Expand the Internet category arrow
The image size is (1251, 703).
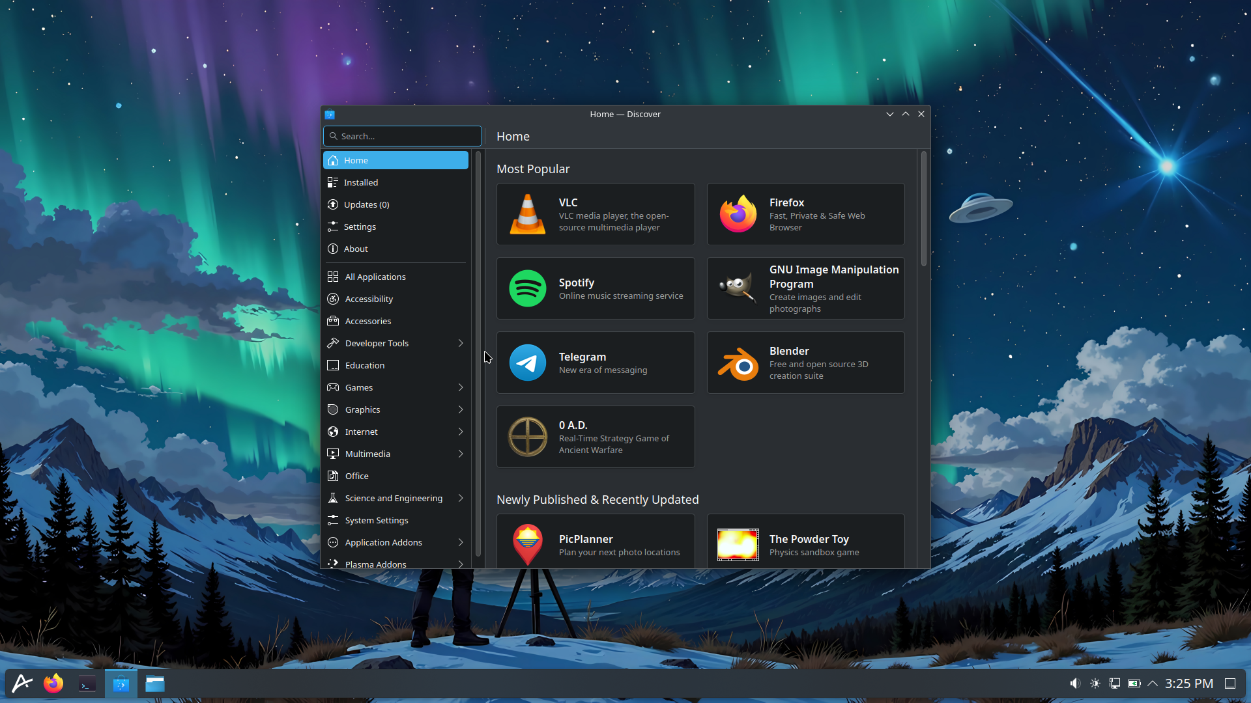tap(461, 432)
